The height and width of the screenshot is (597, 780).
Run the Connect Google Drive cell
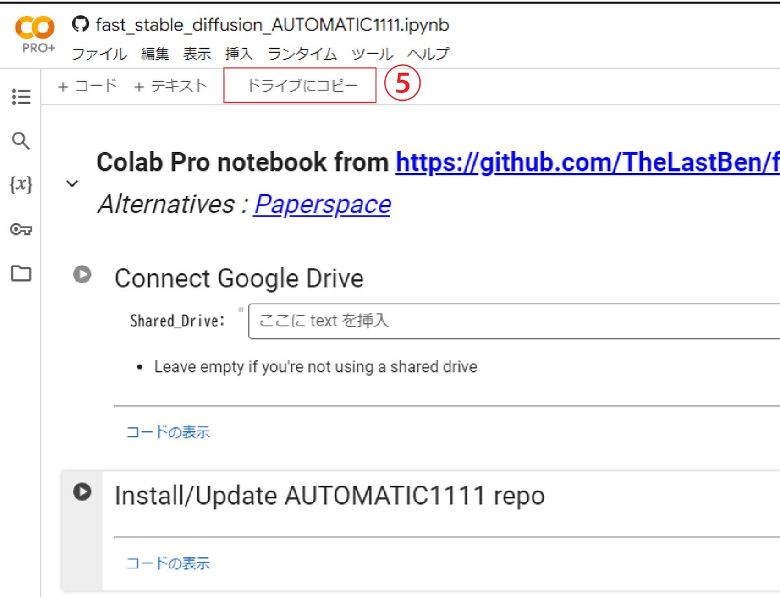tap(82, 274)
